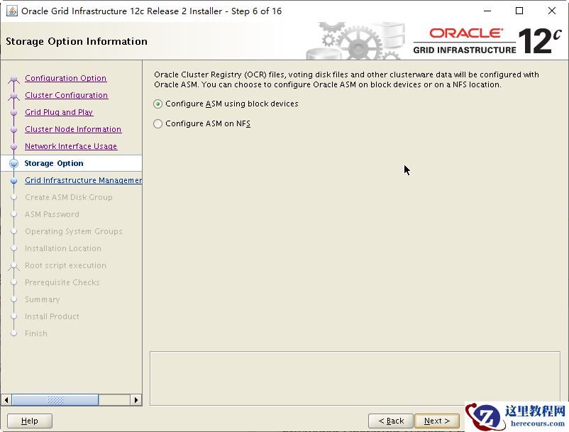Click the empty message area at bottom
This screenshot has height=432, width=569.
pos(355,378)
